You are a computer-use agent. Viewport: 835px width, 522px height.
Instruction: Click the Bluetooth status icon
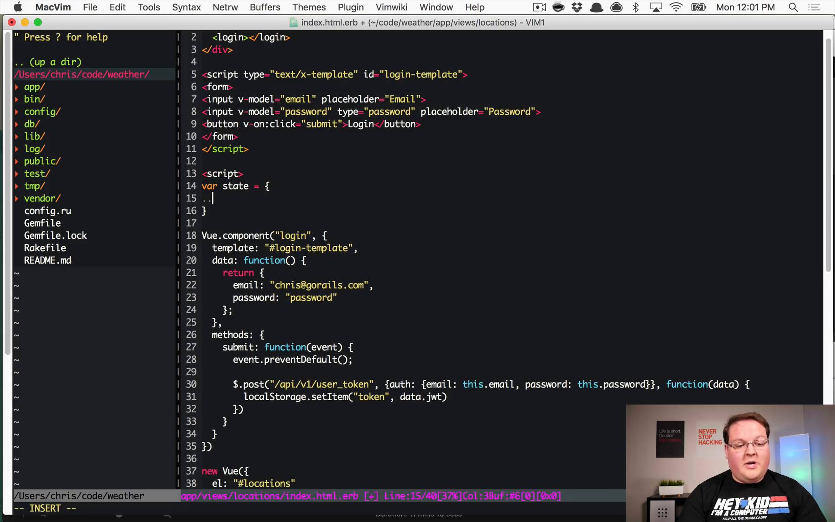[636, 7]
